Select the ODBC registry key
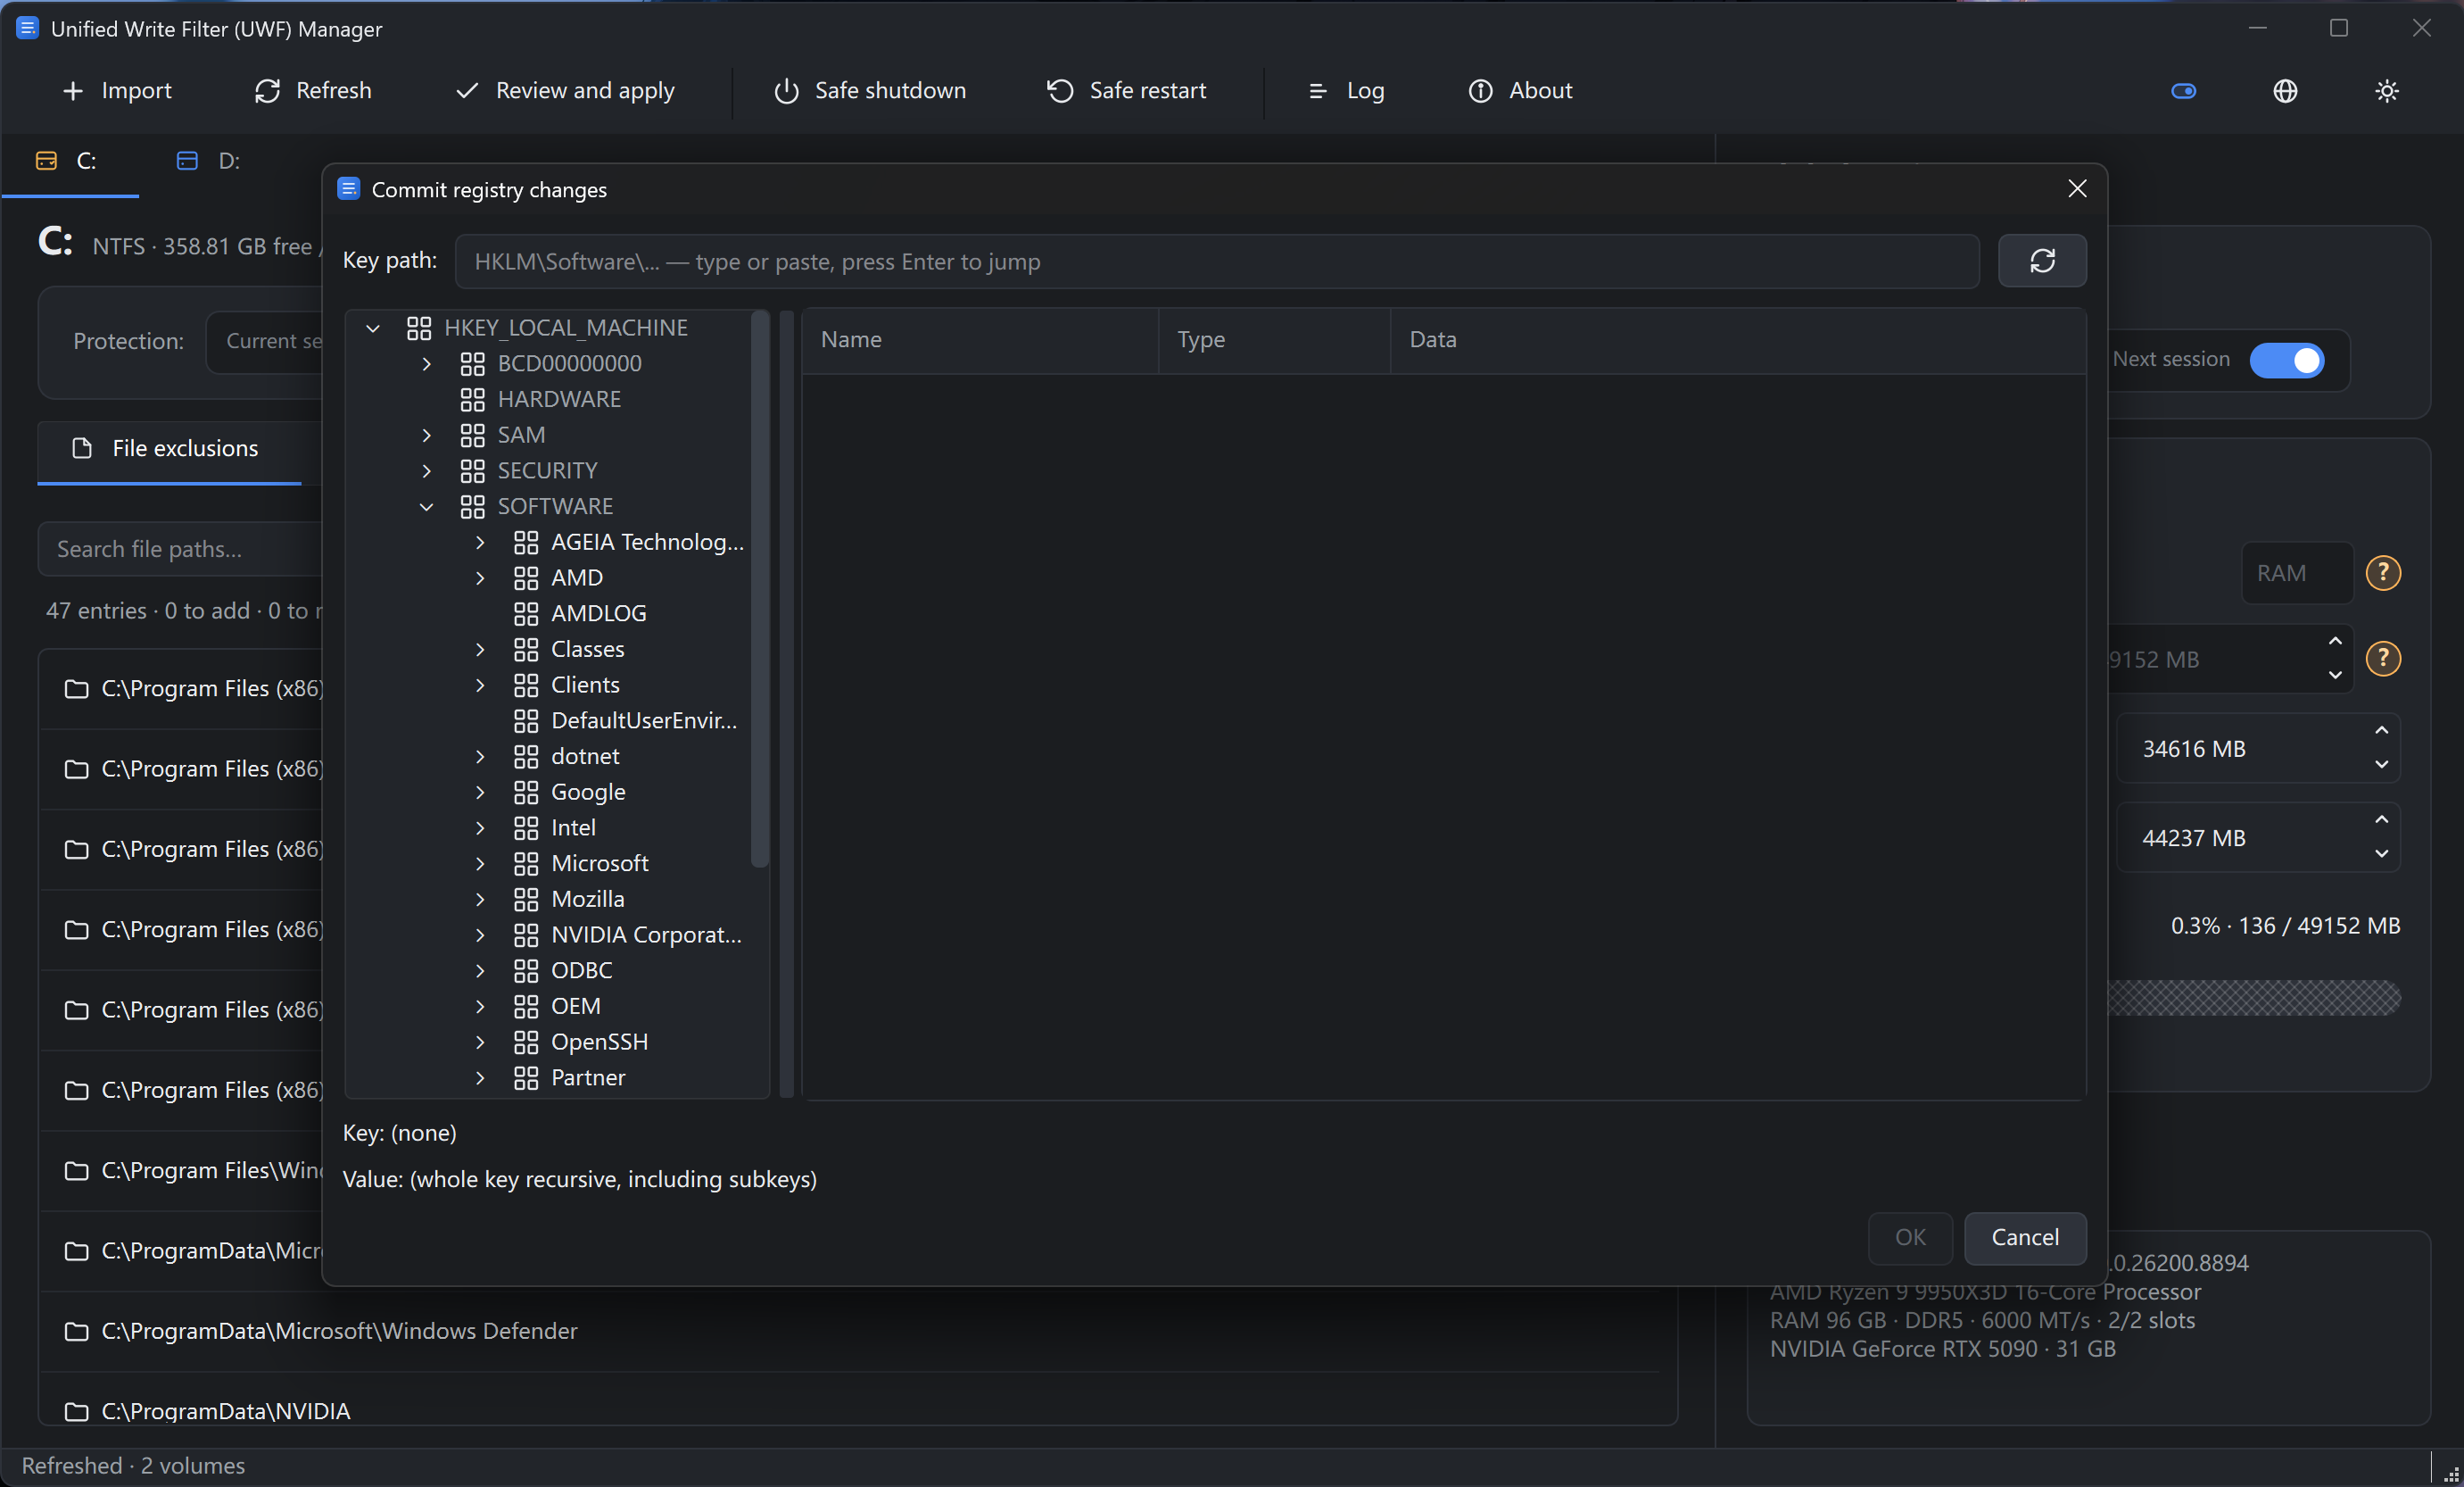The image size is (2464, 1487). coord(581,970)
